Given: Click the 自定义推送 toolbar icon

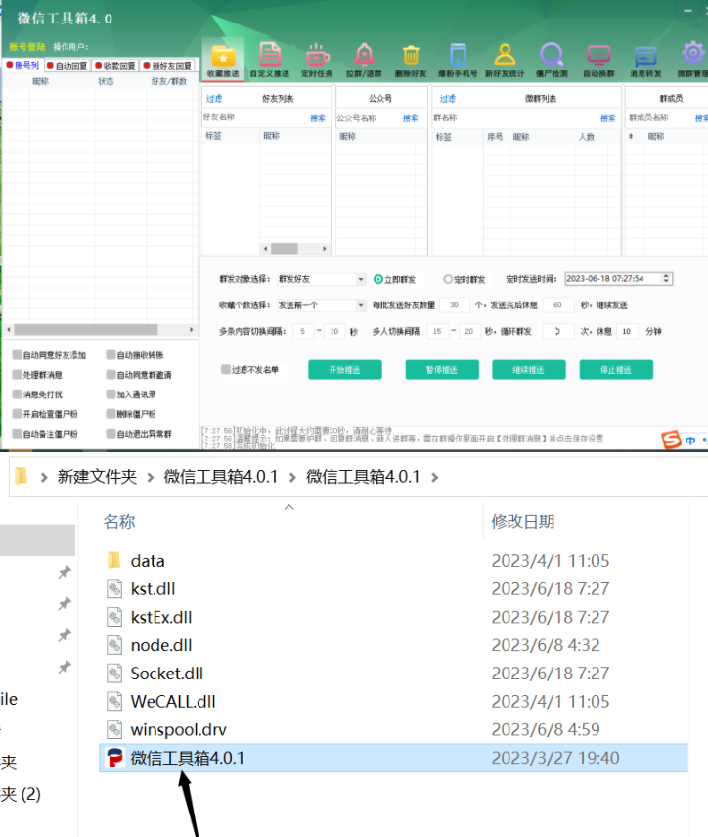Looking at the screenshot, I should coord(269,59).
